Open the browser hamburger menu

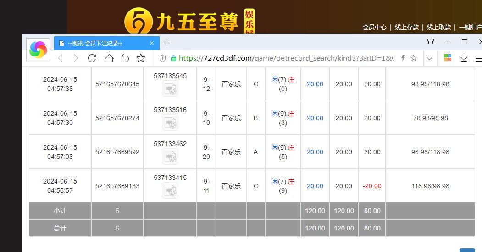click(x=478, y=58)
